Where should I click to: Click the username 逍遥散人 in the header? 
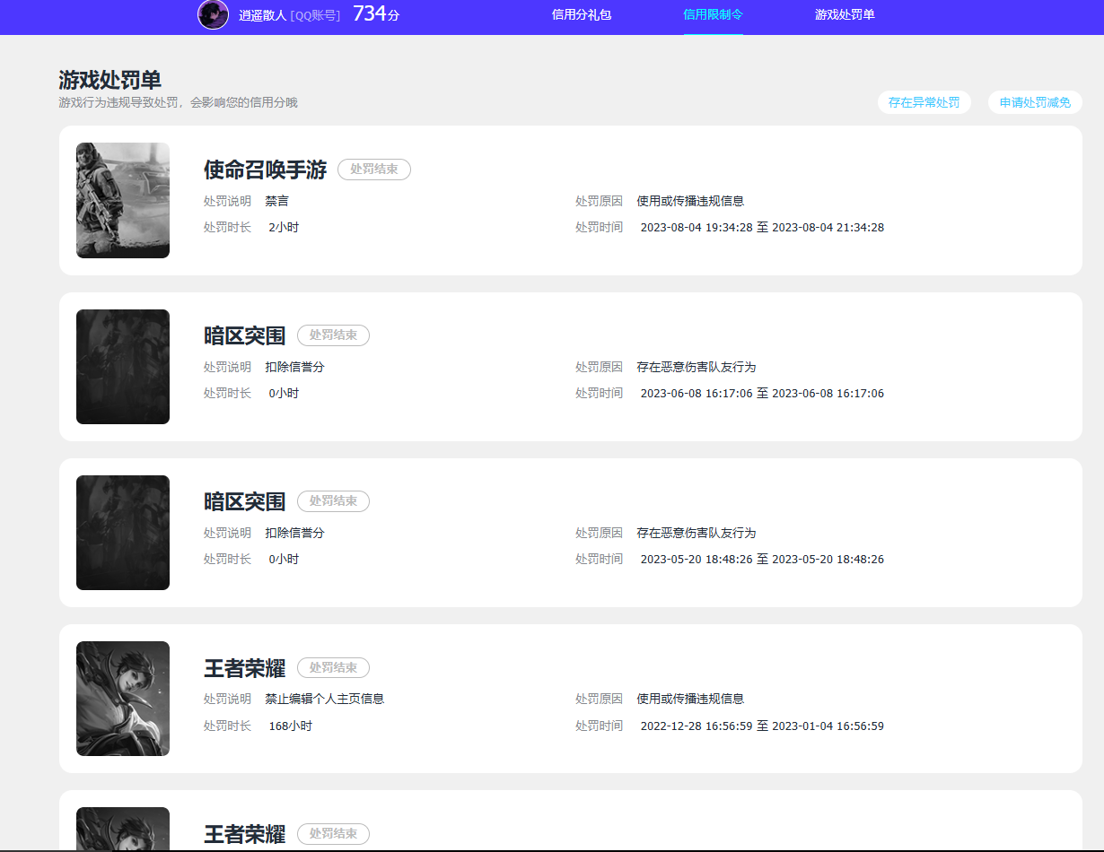point(262,15)
